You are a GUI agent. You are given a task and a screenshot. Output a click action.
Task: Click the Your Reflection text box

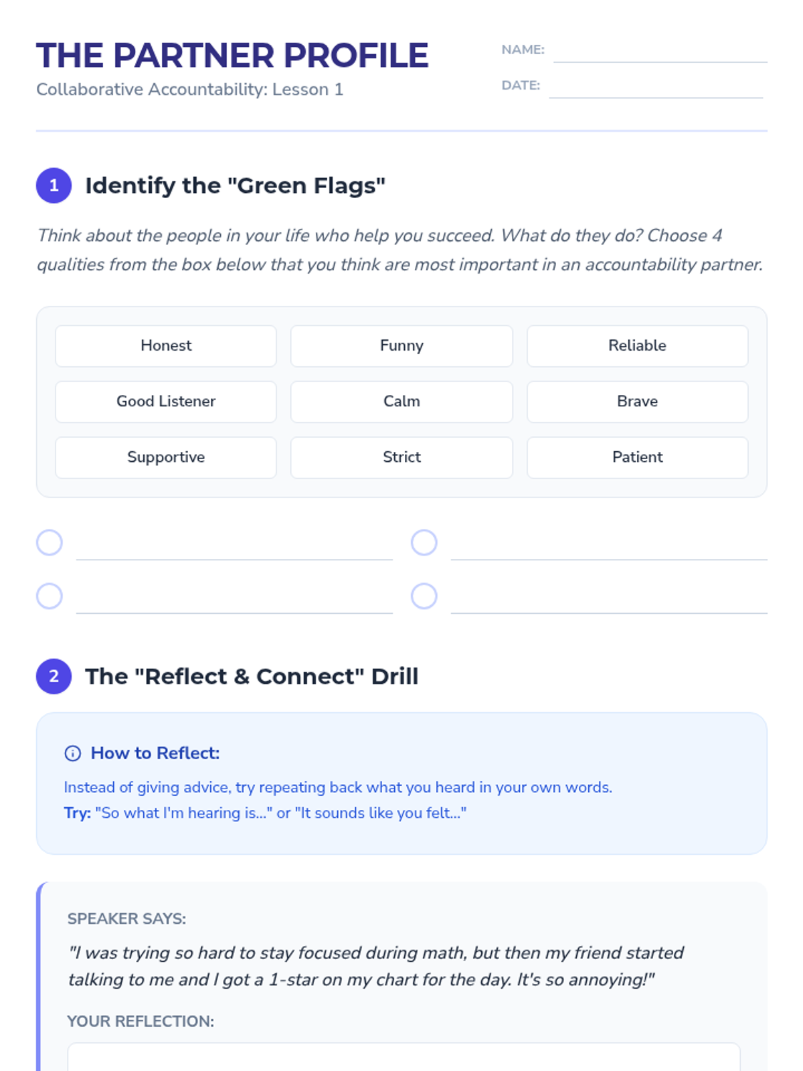[404, 1057]
